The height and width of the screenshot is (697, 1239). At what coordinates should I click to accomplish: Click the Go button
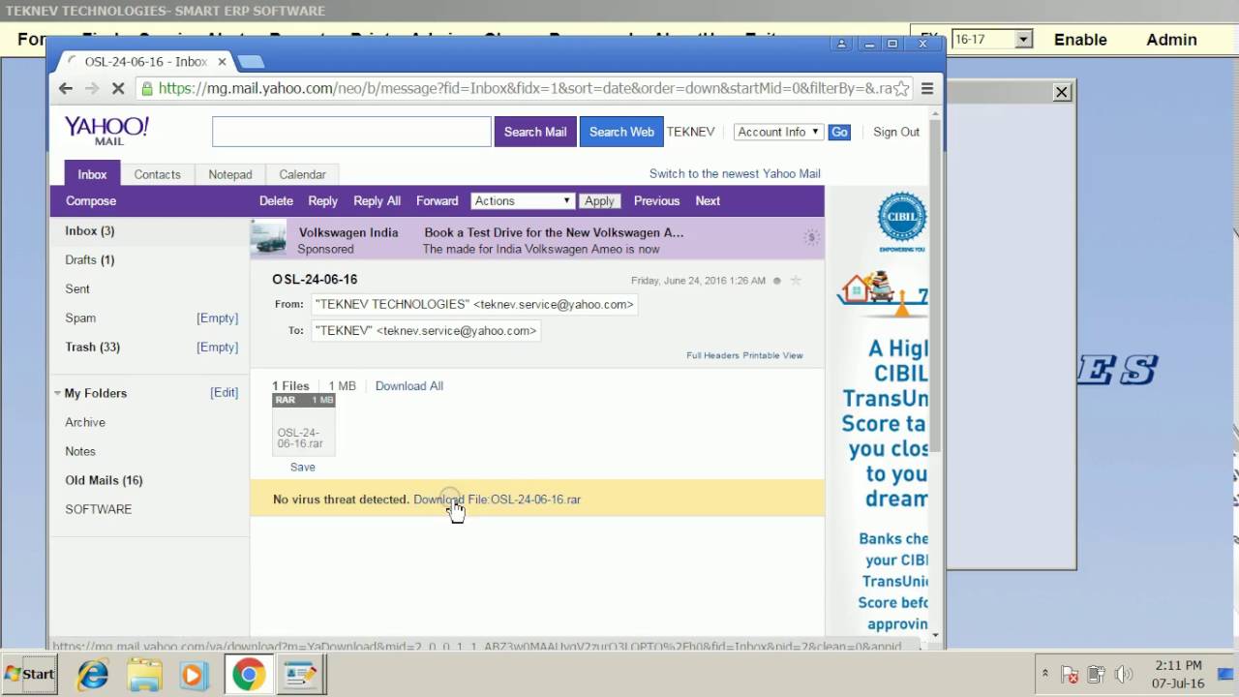[x=839, y=132]
